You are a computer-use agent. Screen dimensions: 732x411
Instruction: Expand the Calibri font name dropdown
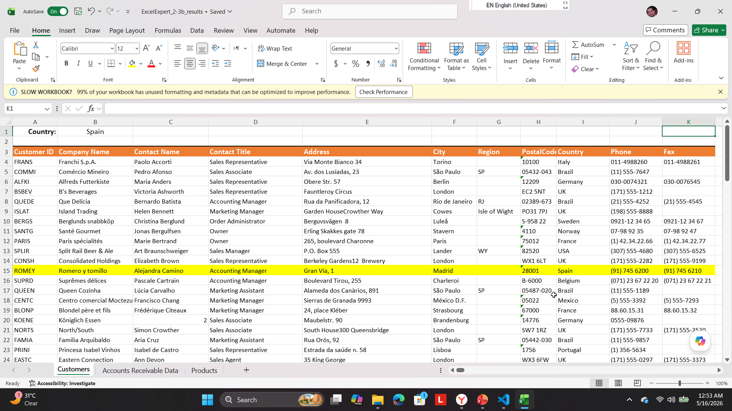[112, 48]
